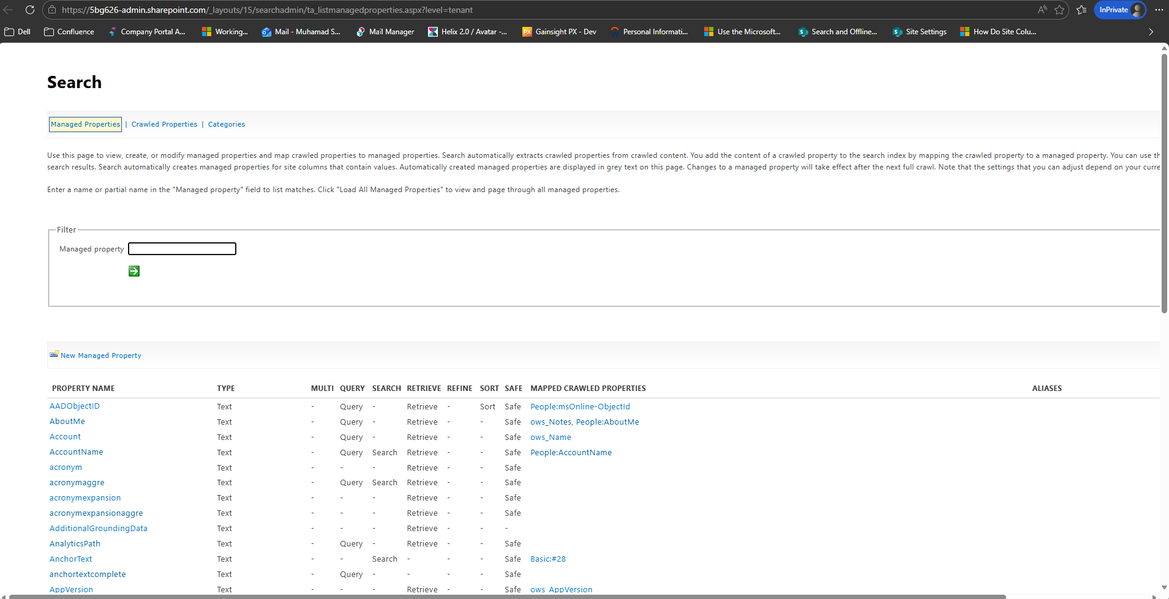1169x599 pixels.
Task: Click the green arrow filter search button
Action: [x=134, y=271]
